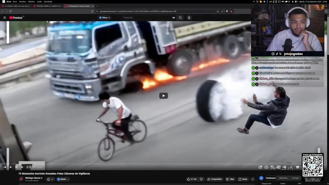Screen dimensions: 329x185
Task: Reload the page in Brave
Action: (11, 11)
